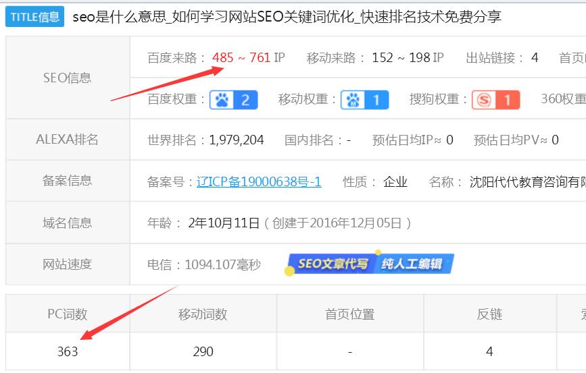Image resolution: width=586 pixels, height=373 pixels.
Task: Click the 预估日均IP≈ 0 text
Action: [x=412, y=140]
